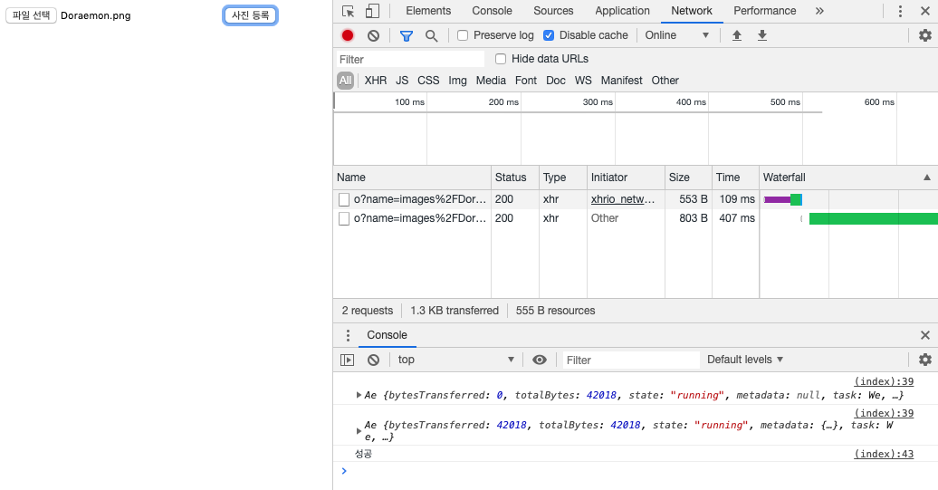Select the Console drawer tab
The width and height of the screenshot is (938, 490).
tap(387, 335)
